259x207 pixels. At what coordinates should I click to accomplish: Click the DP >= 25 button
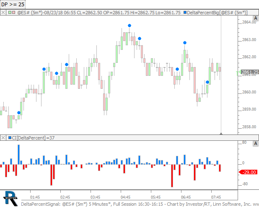tap(13, 4)
